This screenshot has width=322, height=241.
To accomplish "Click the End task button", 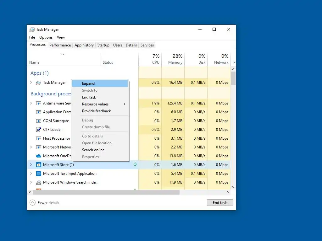I will pos(220,203).
